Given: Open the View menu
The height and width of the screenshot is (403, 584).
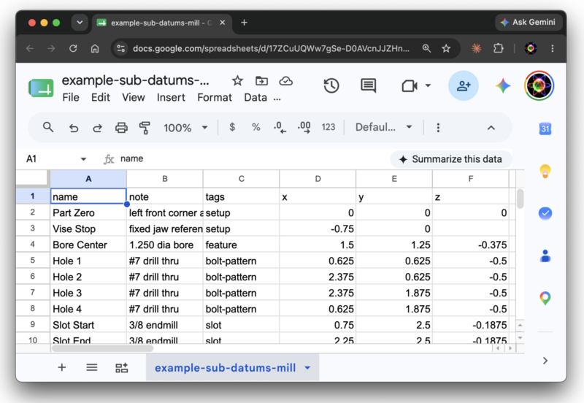Looking at the screenshot, I should click(134, 98).
